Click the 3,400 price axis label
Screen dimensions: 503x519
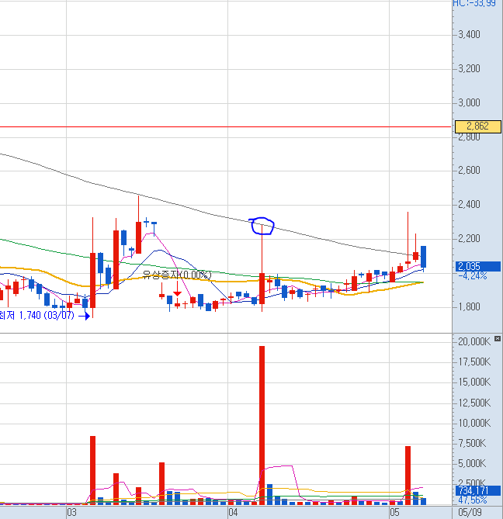click(469, 34)
